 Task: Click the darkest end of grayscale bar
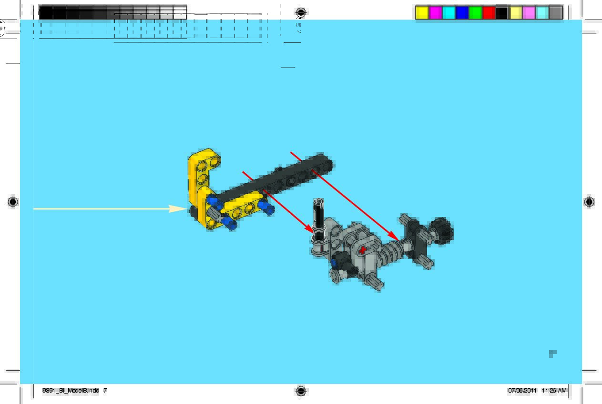[x=46, y=13]
